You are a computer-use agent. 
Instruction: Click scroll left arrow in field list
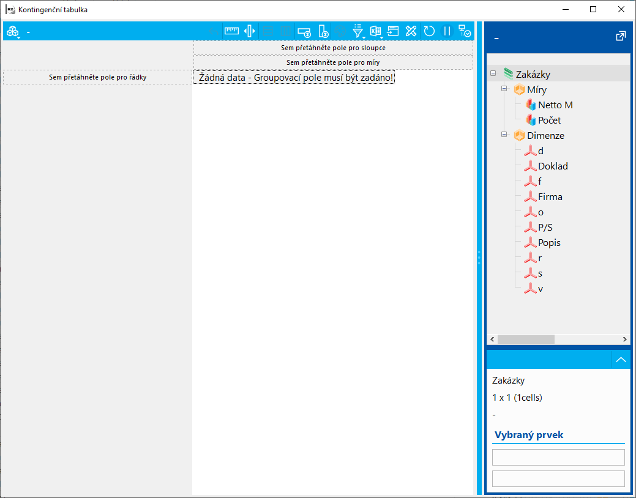pos(492,339)
